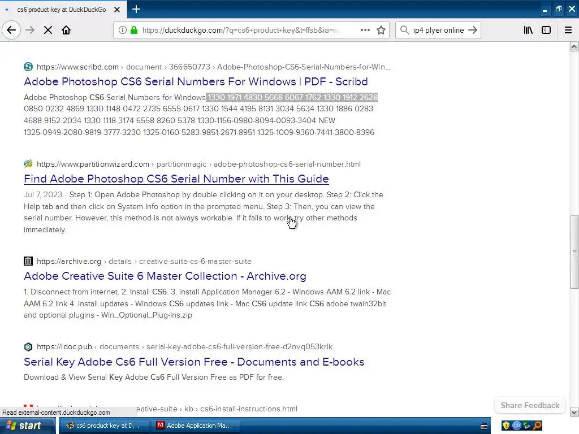Open a new tab with plus button
This screenshot has width=579, height=434.
click(x=136, y=9)
